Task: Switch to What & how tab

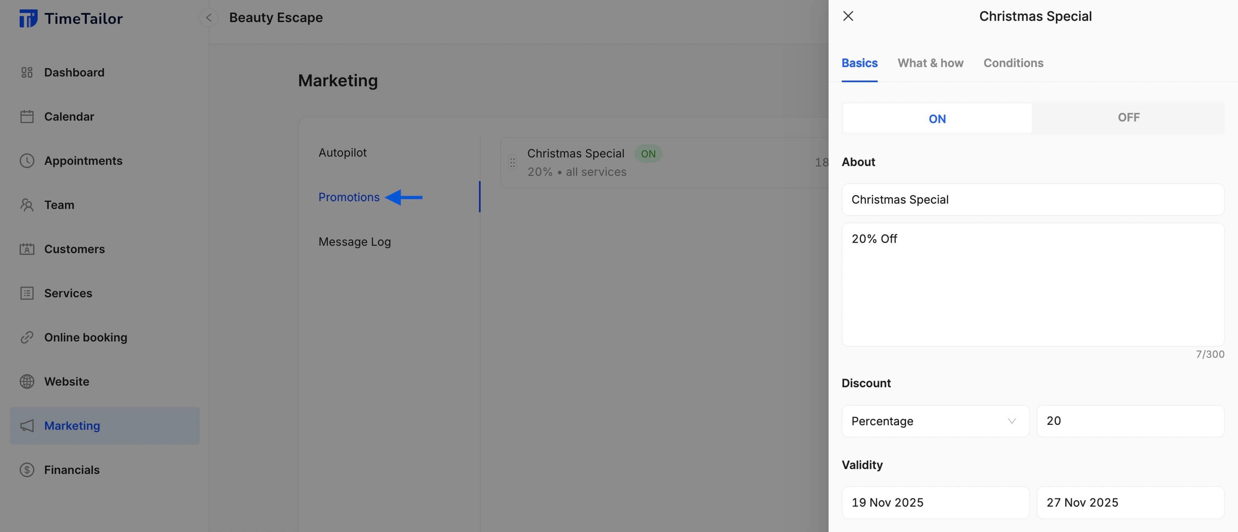Action: (x=930, y=63)
